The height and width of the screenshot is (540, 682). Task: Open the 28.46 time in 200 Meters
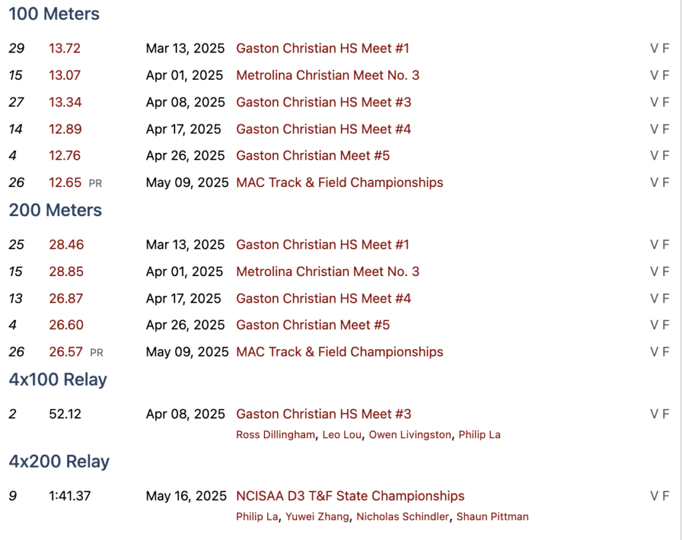tap(66, 245)
